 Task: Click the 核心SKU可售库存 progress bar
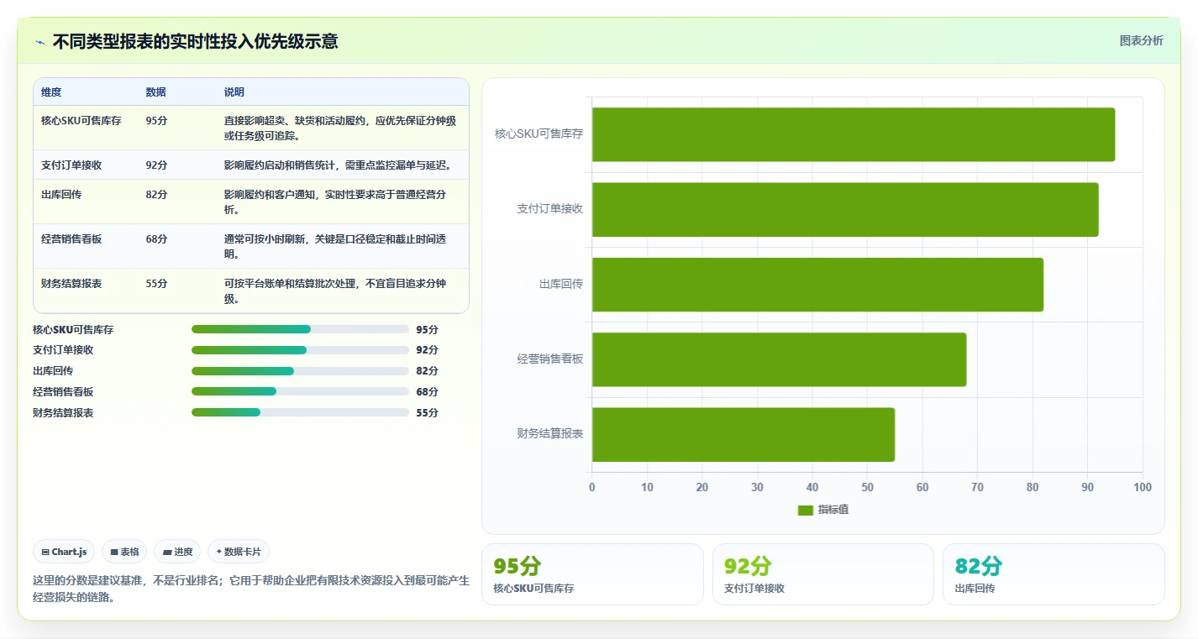pyautogui.click(x=300, y=329)
